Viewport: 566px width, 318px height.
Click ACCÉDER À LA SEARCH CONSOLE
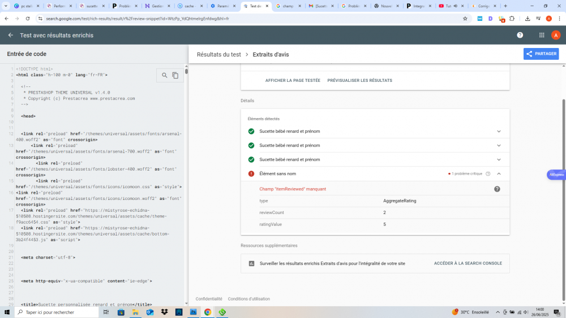click(468, 263)
